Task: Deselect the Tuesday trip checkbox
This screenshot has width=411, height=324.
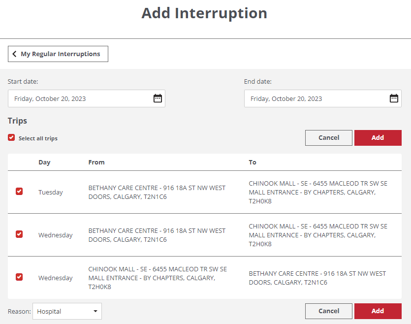Action: point(19,192)
